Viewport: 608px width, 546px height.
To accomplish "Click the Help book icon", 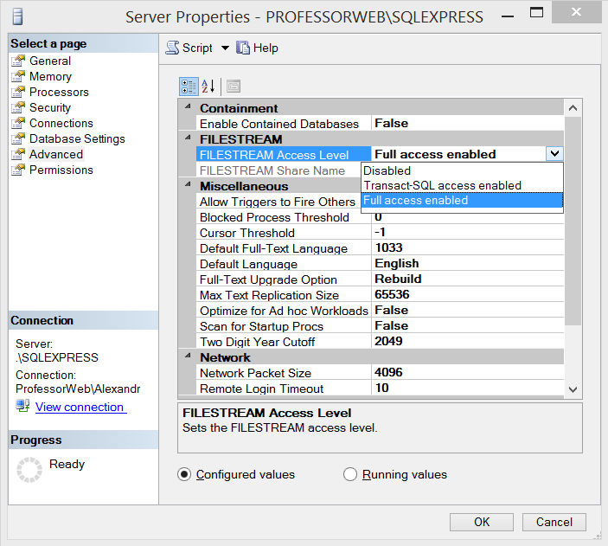I will pyautogui.click(x=243, y=48).
